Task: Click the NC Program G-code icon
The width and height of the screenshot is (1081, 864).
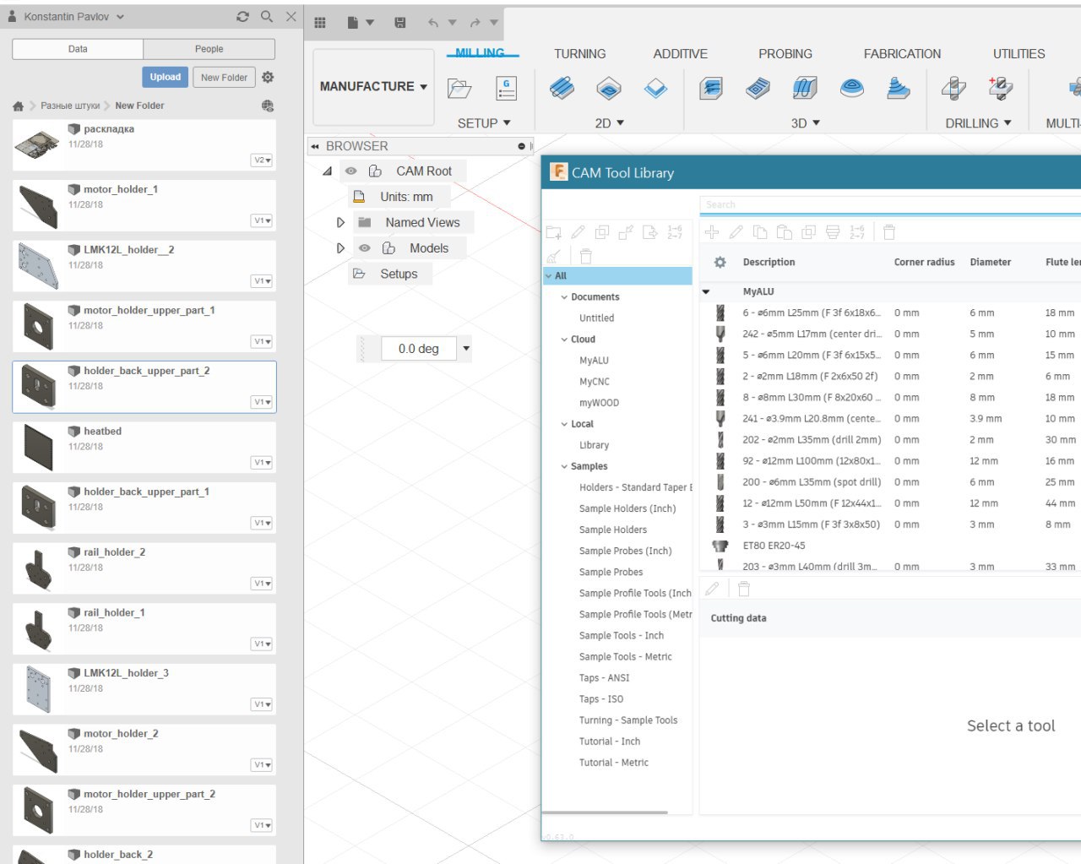Action: tap(507, 88)
